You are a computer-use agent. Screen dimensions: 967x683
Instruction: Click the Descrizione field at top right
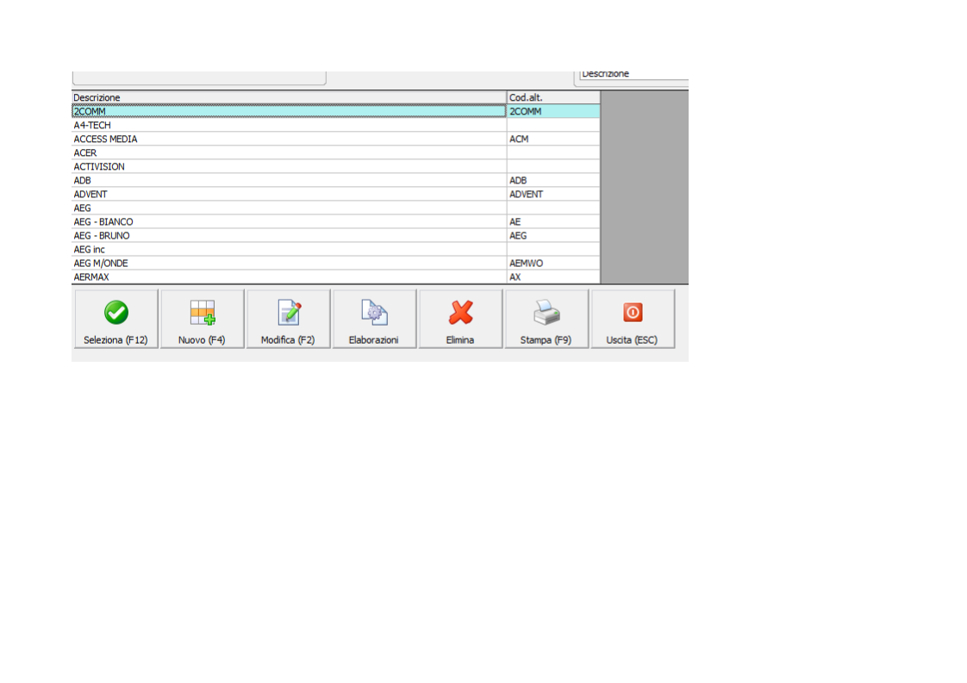click(x=634, y=75)
